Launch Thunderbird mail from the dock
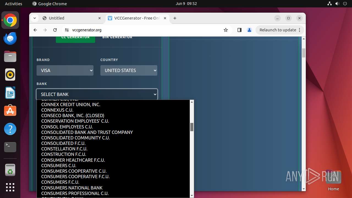Image resolution: width=352 pixels, height=198 pixels. [10, 38]
